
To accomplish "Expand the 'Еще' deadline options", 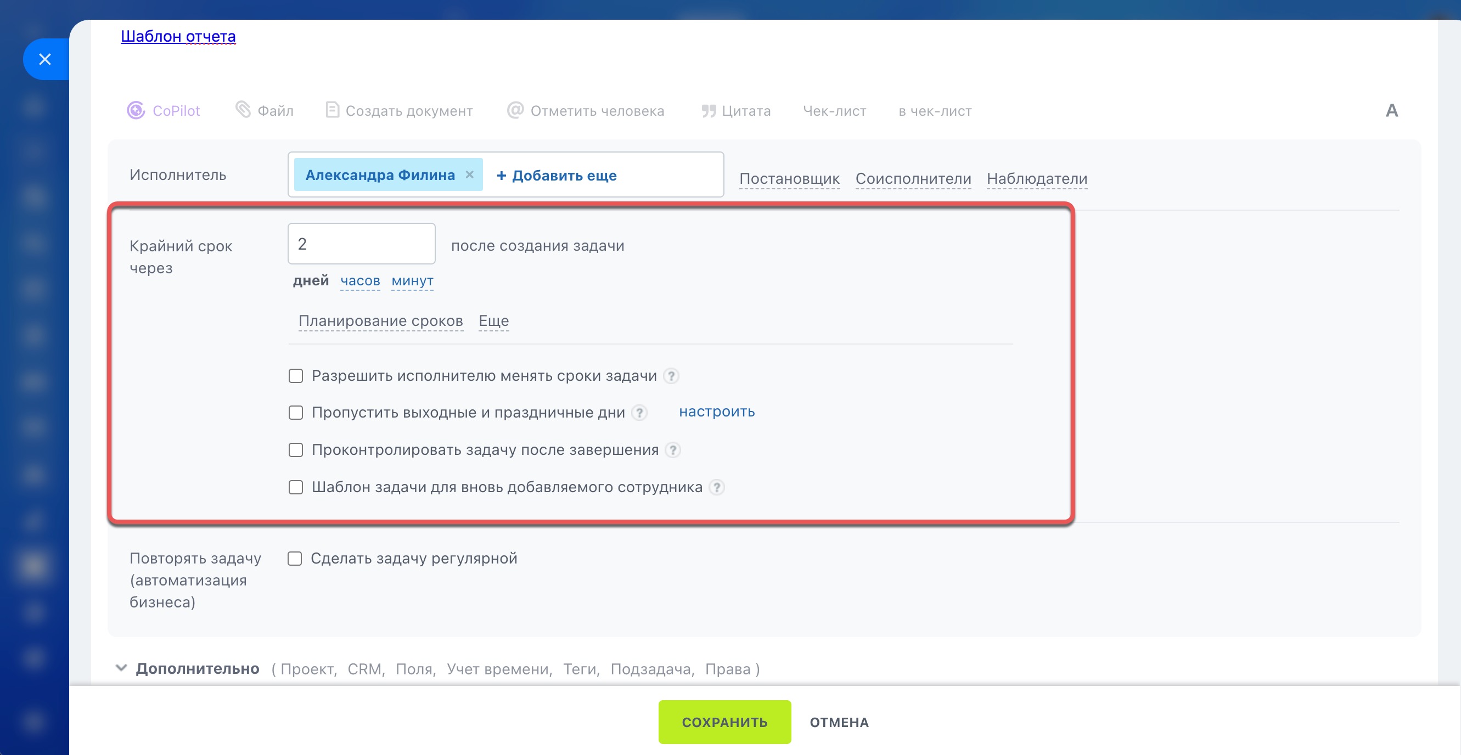I will coord(493,321).
